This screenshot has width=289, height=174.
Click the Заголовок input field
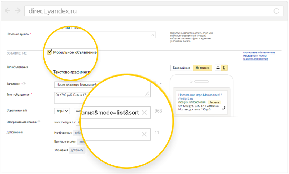point(102,84)
